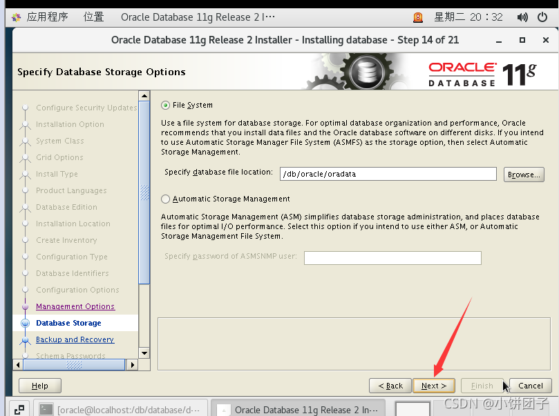Open the 应用程序 (Applications) menu
This screenshot has width=559, height=416.
pyautogui.click(x=47, y=17)
